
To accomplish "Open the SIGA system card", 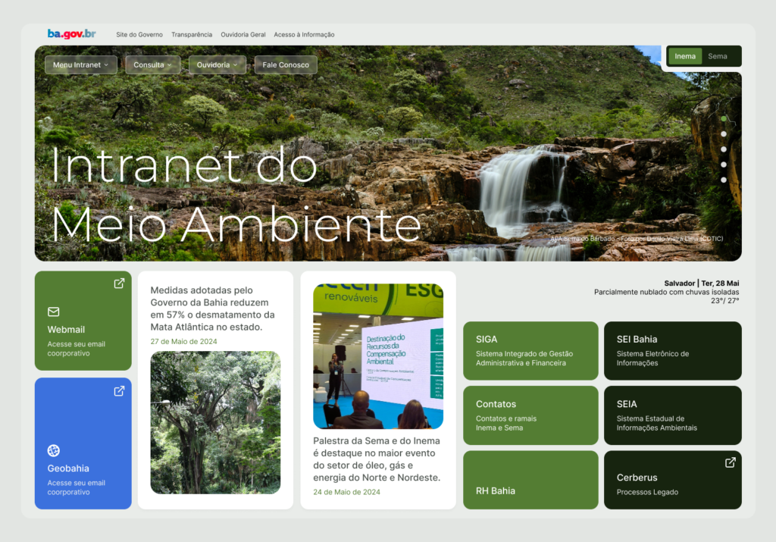I will point(530,350).
